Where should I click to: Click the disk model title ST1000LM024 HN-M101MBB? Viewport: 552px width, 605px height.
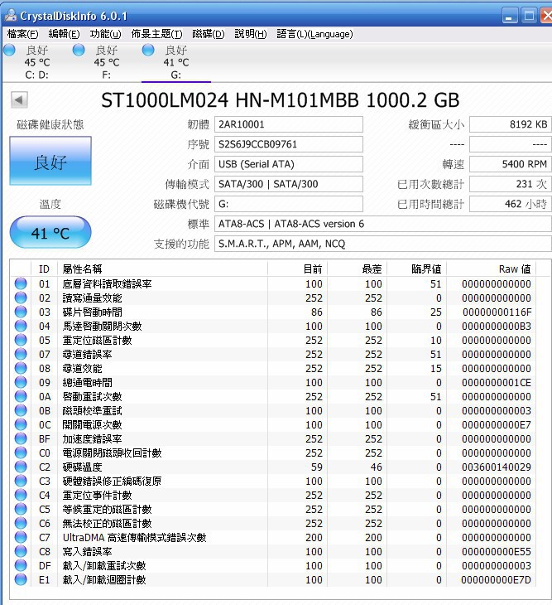pyautogui.click(x=230, y=100)
